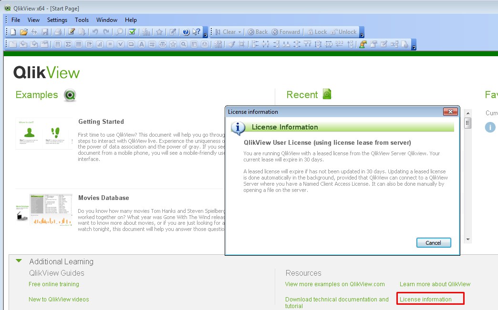Click Cancel in the License information dialog
498x310 pixels.
(434, 243)
